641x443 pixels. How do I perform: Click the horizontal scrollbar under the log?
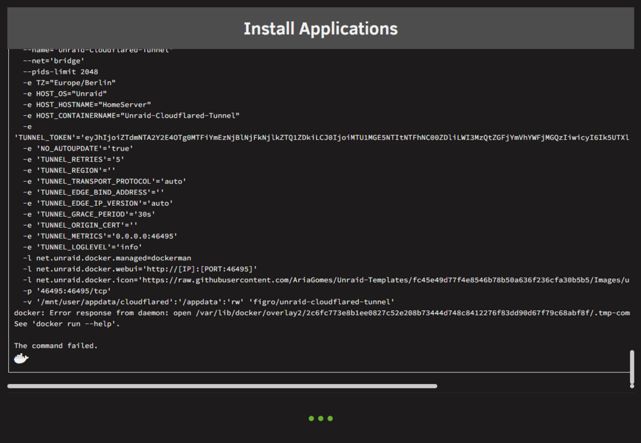222,386
